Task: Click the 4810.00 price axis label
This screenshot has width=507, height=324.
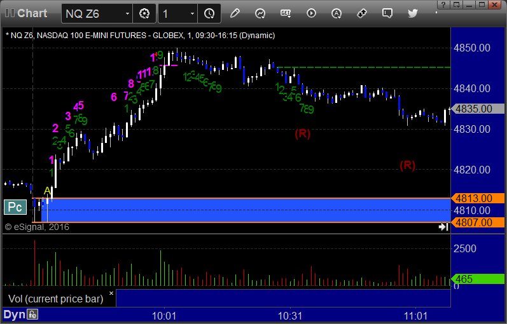Action: 472,211
